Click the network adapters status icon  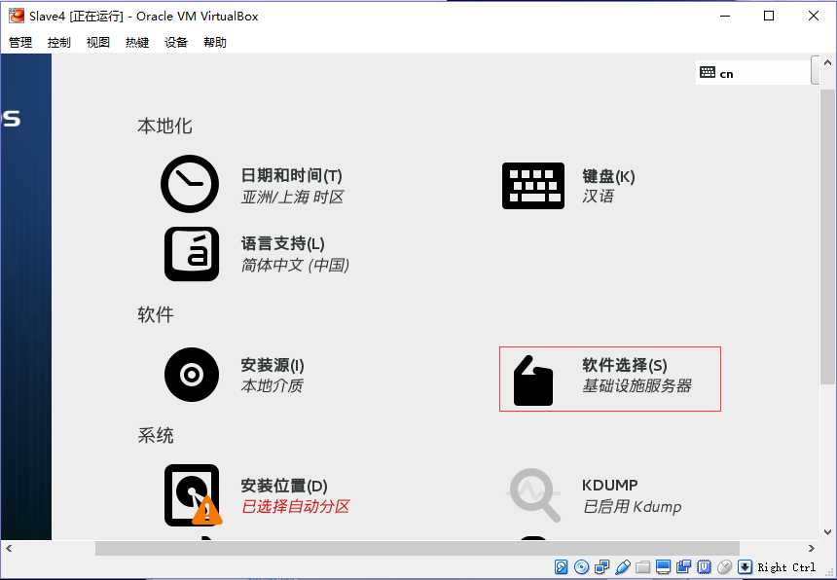pyautogui.click(x=601, y=566)
